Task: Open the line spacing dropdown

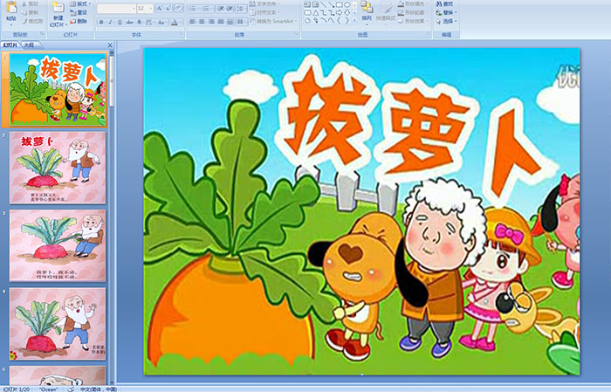Action: pyautogui.click(x=241, y=9)
